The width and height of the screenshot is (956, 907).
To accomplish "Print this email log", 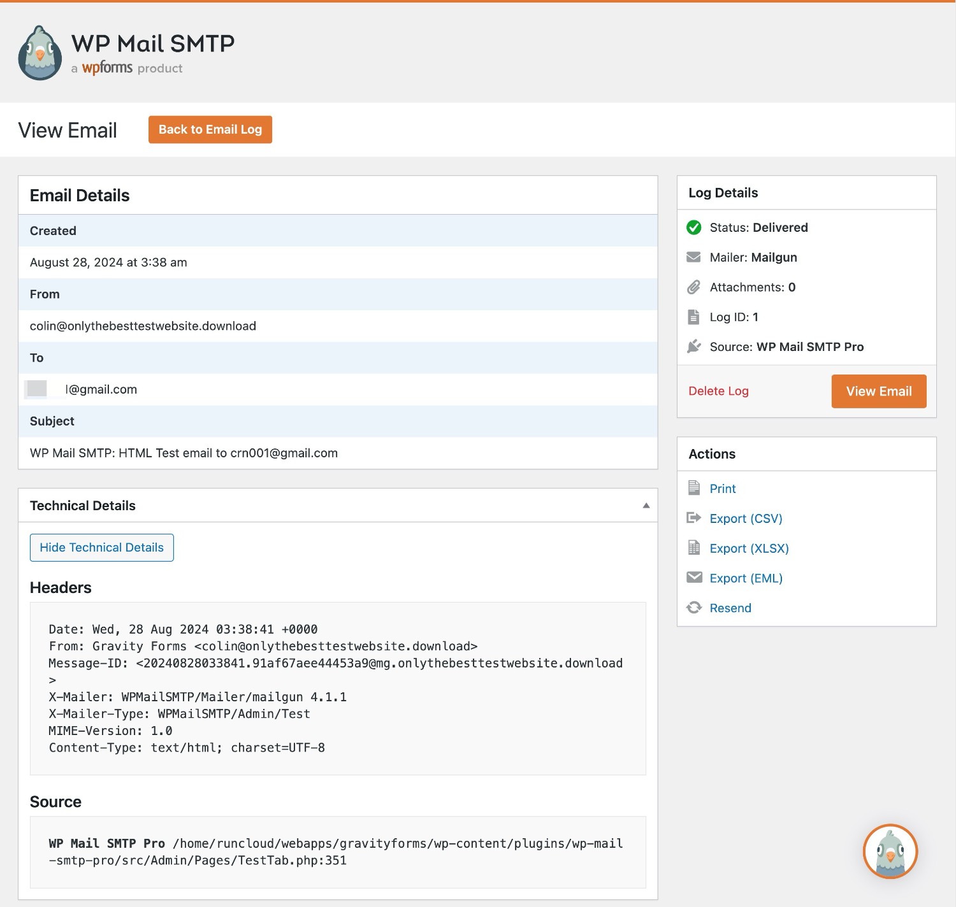I will 723,489.
